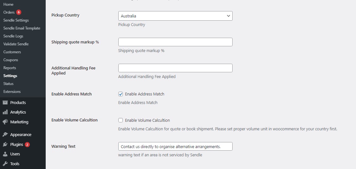The height and width of the screenshot is (169, 356).
Task: Open the Extensions submenu link
Action: click(x=12, y=92)
